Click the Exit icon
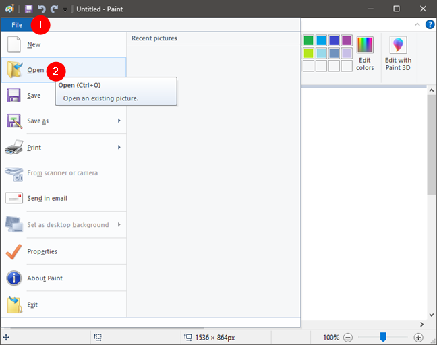Viewport: 437px width, 345px height. [x=14, y=305]
